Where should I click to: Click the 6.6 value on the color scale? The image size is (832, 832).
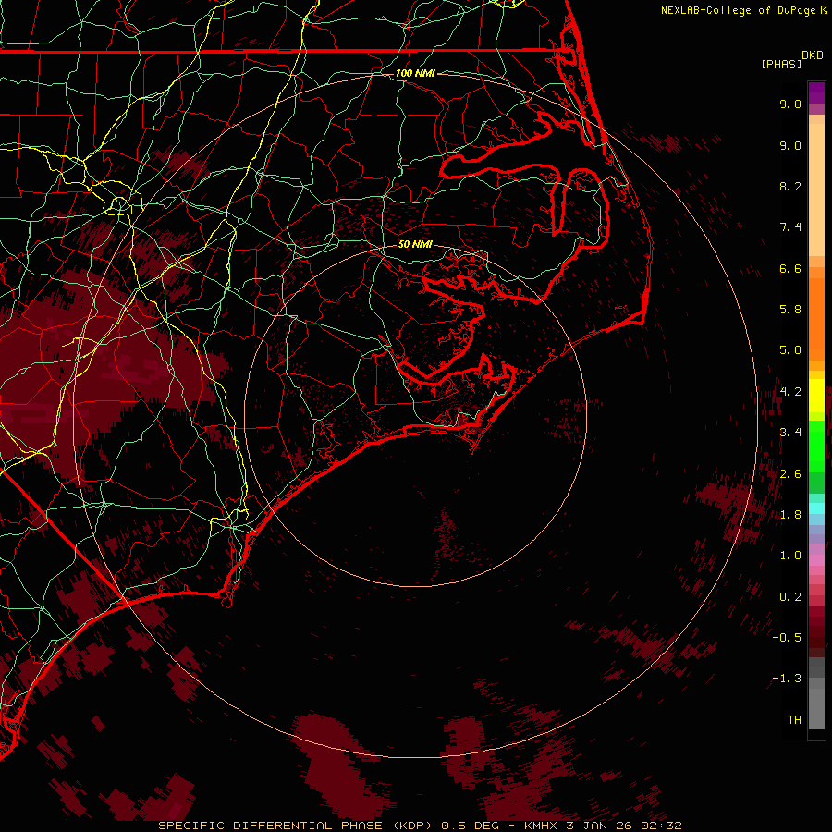(x=790, y=268)
